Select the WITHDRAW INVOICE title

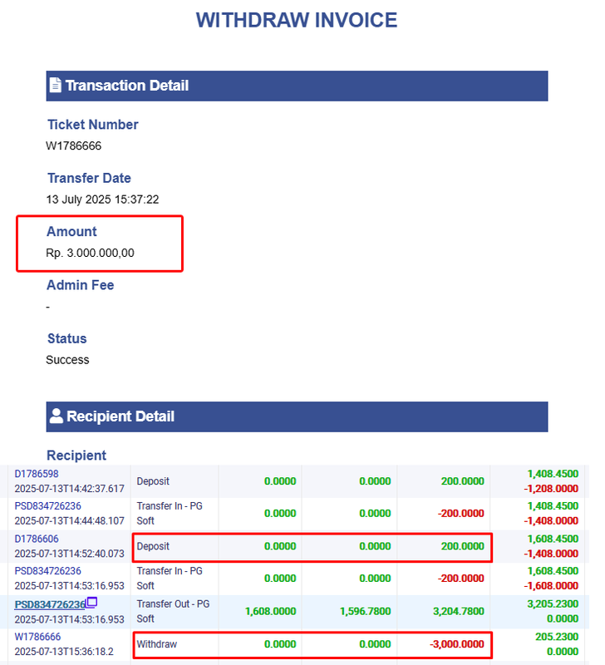(x=297, y=20)
